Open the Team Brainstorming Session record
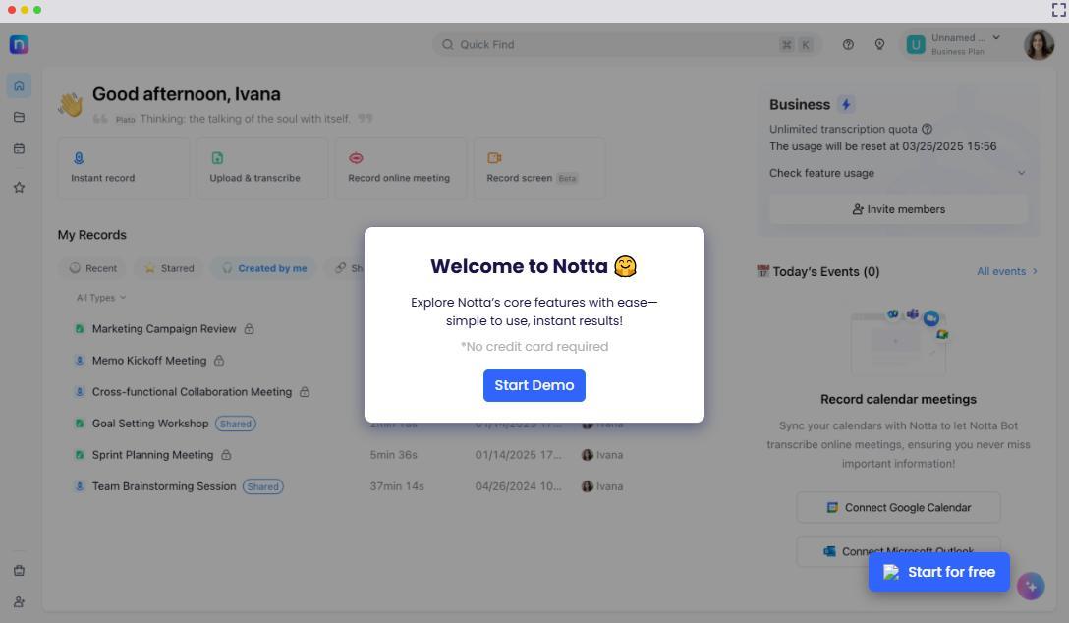Screen dimensions: 1069x623 coord(164,486)
